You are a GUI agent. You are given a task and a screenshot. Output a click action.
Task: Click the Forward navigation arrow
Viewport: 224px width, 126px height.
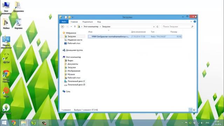click(x=67, y=27)
